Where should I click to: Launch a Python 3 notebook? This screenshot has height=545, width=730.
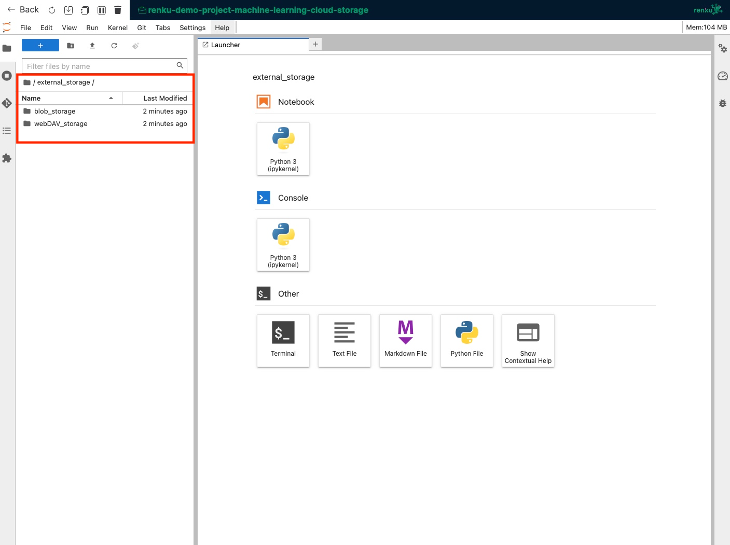point(283,149)
